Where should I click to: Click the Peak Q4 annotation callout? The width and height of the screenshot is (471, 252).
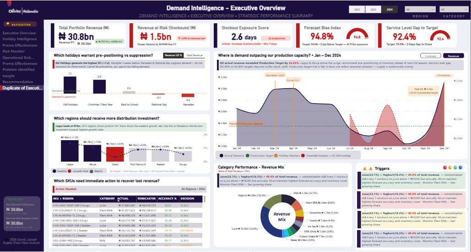[423, 91]
